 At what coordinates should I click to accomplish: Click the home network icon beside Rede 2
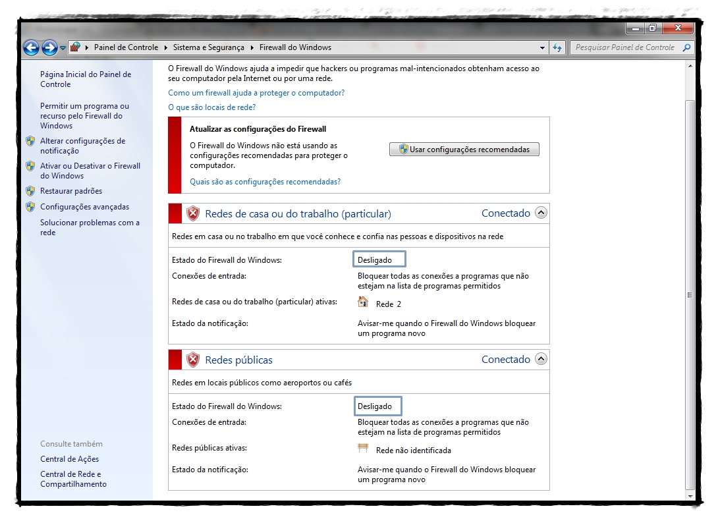(363, 302)
